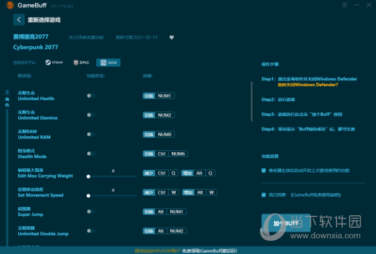Screen dimensions: 376x254
Task: Select the character category sidebar tab
Action: tap(7, 99)
